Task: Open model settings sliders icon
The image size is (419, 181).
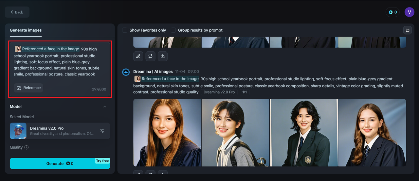Action: click(x=102, y=131)
